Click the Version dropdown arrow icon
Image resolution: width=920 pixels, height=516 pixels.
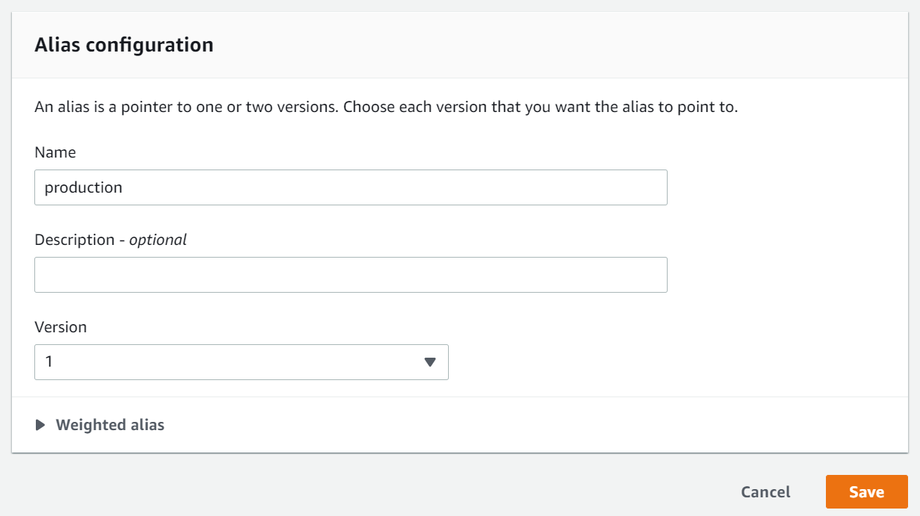pyautogui.click(x=429, y=362)
